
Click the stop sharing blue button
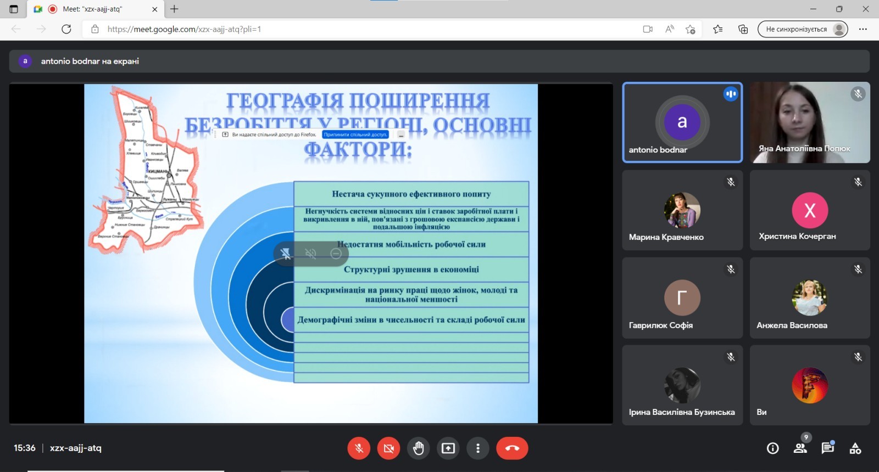click(355, 134)
